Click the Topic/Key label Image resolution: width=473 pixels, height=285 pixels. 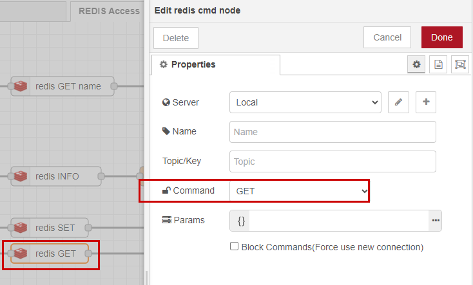pos(182,161)
